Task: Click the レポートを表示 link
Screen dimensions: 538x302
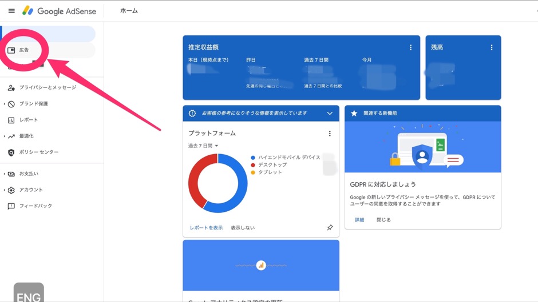Action: click(x=206, y=228)
